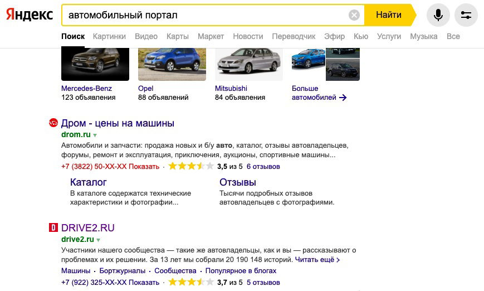Open the Переводчик tab
The height and width of the screenshot is (291, 484).
pyautogui.click(x=294, y=36)
